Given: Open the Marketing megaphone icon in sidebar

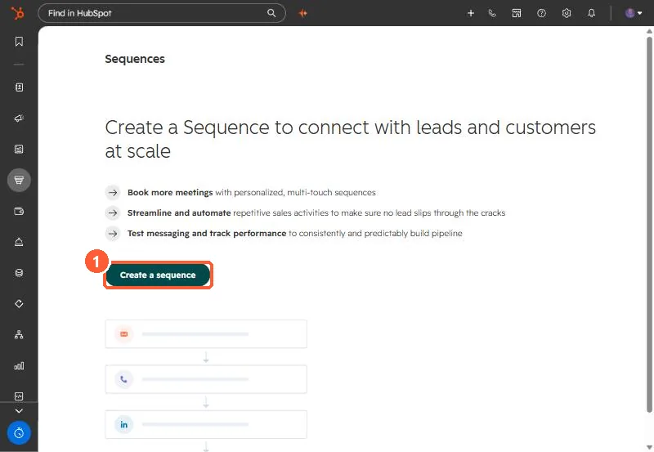Looking at the screenshot, I should [x=19, y=119].
